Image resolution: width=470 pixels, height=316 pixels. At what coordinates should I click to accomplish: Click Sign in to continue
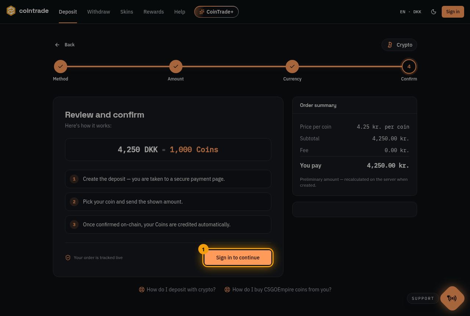coord(238,258)
